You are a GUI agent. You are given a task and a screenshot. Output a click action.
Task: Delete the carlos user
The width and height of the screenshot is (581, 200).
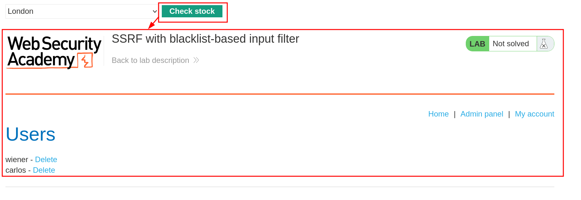pos(44,170)
